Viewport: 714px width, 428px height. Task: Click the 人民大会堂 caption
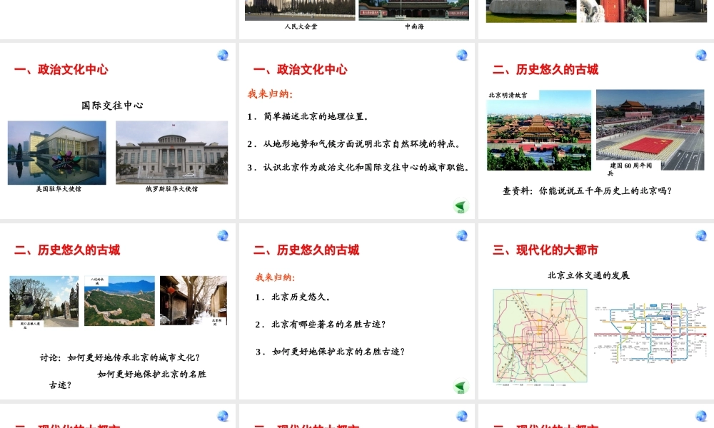(301, 27)
